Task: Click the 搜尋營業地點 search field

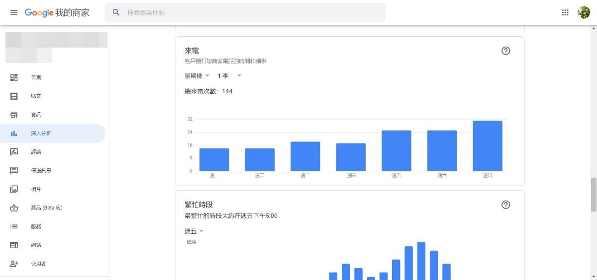Action: [249, 12]
